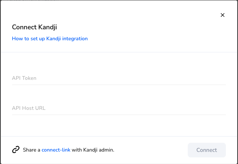
Task: Click the API Host URL placeholder label
Action: click(x=29, y=108)
